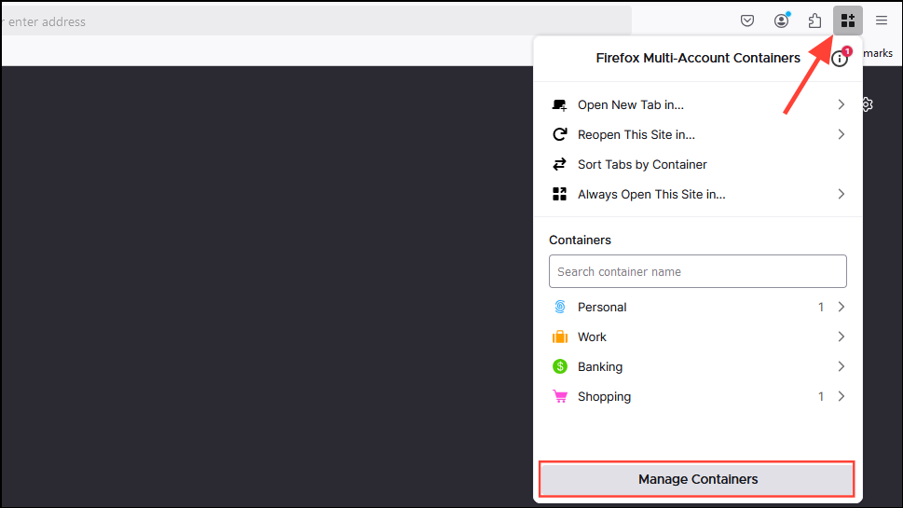Toggle the Multi-Account Containers toolbar icon
The image size is (903, 508).
[848, 21]
